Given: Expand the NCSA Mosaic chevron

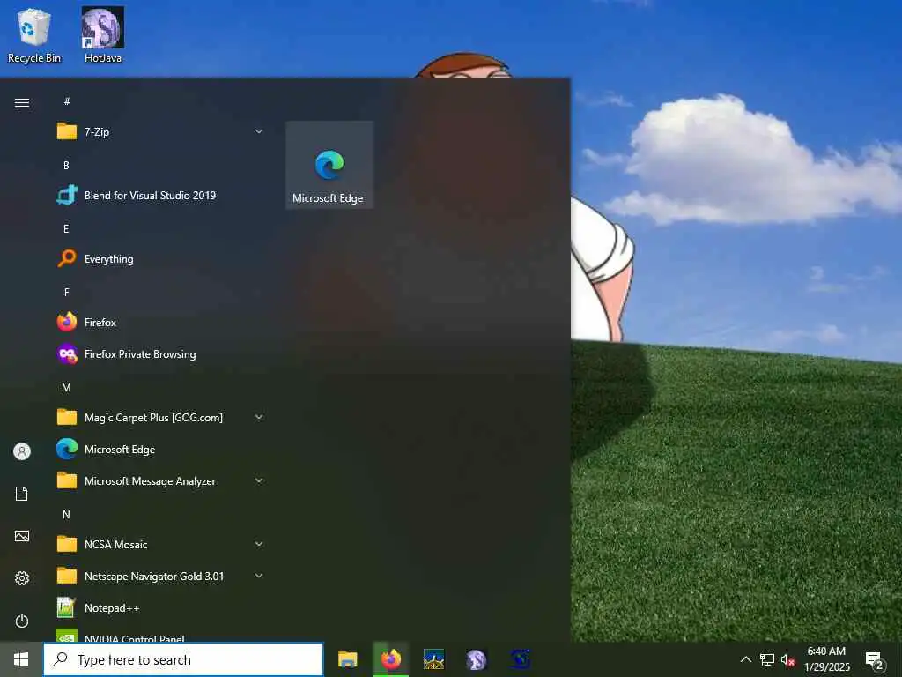Looking at the screenshot, I should pos(259,544).
